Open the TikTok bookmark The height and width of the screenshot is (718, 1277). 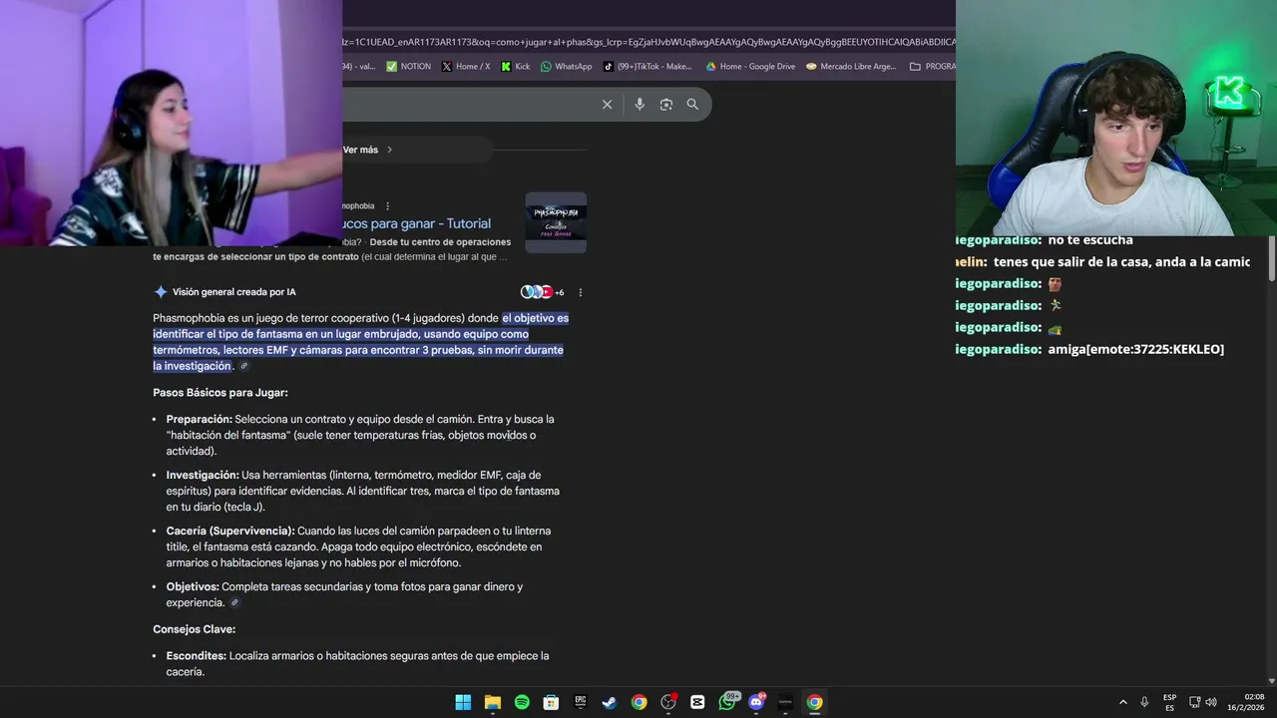click(647, 67)
